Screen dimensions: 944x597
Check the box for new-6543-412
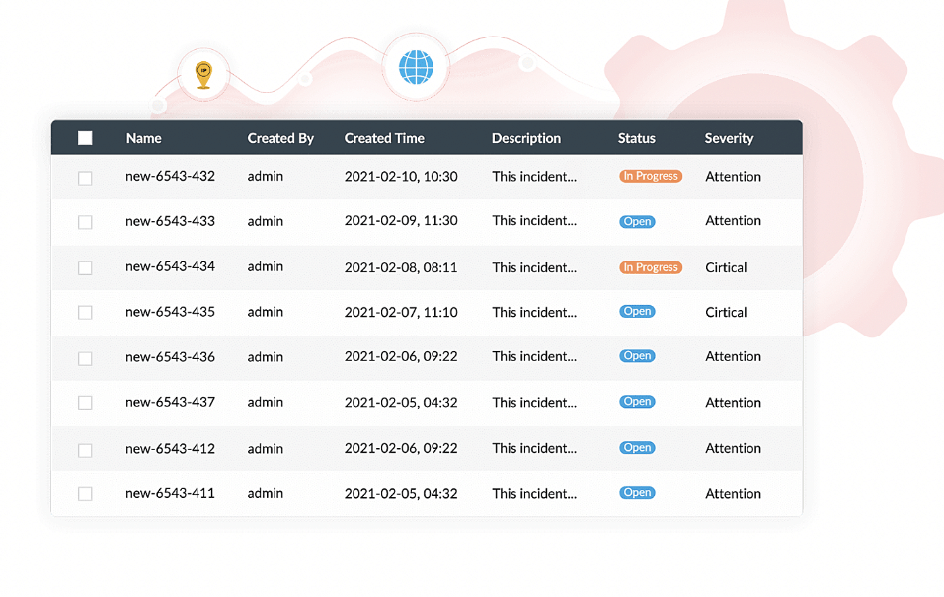85,450
